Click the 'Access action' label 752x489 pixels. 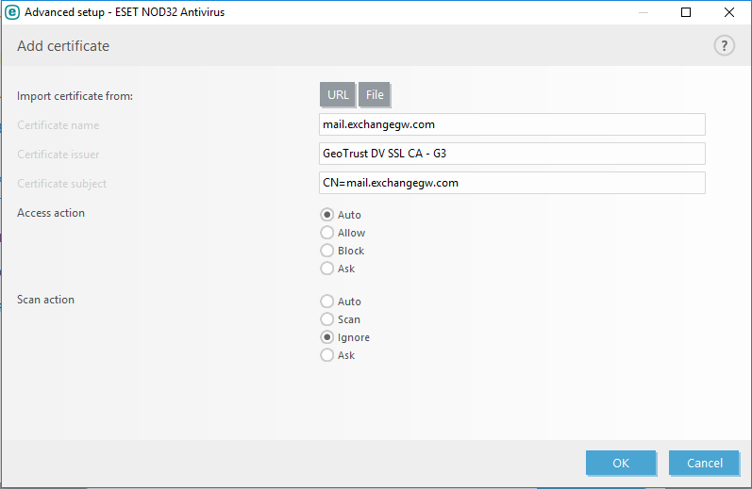pyautogui.click(x=51, y=213)
